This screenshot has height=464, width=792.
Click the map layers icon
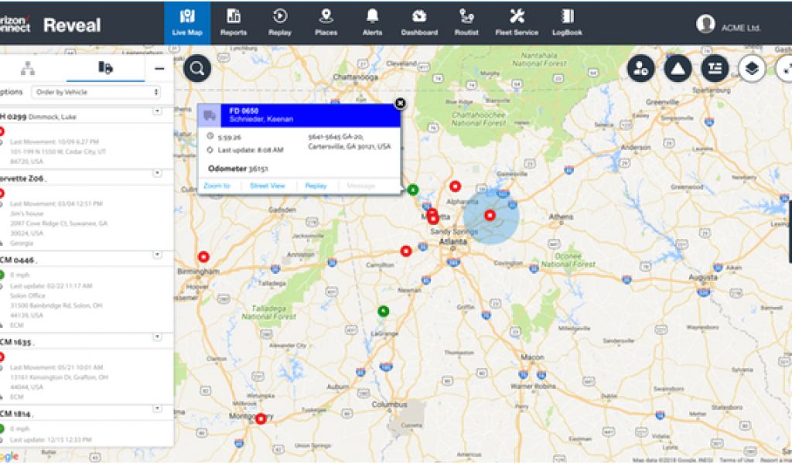tap(751, 69)
